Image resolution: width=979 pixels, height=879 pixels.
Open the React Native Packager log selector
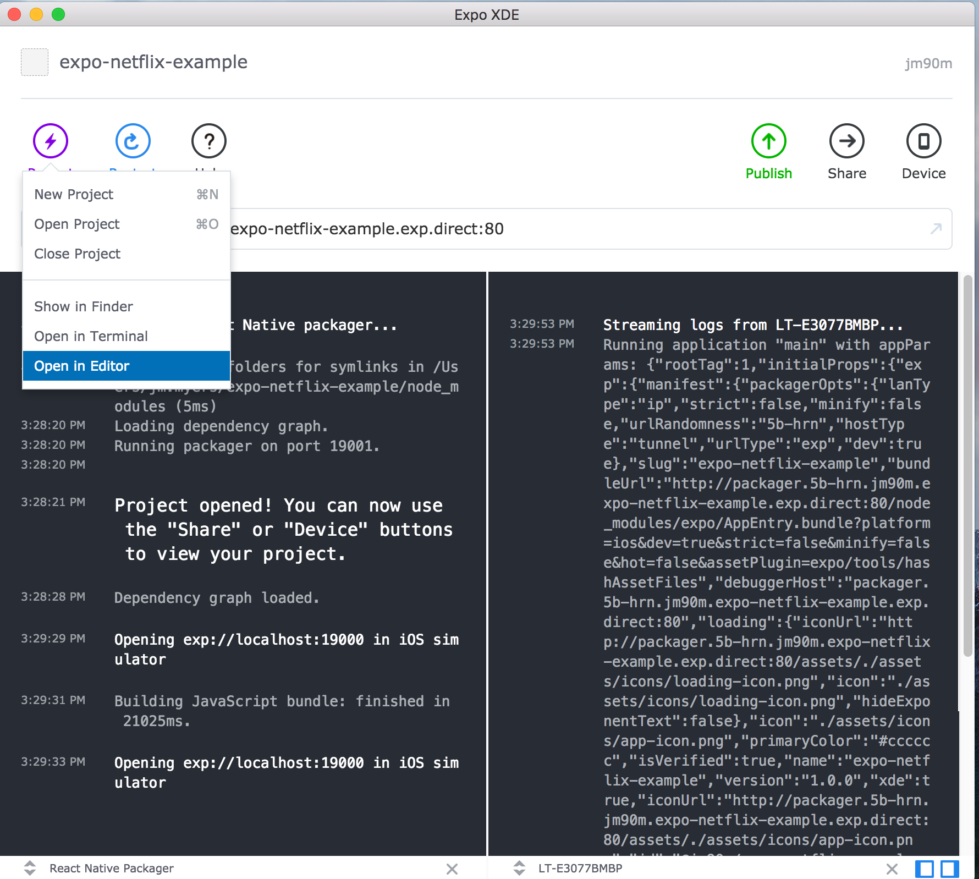[x=30, y=868]
